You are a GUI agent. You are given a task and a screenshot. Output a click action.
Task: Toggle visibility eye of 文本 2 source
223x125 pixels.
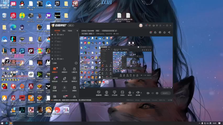tap(52, 38)
